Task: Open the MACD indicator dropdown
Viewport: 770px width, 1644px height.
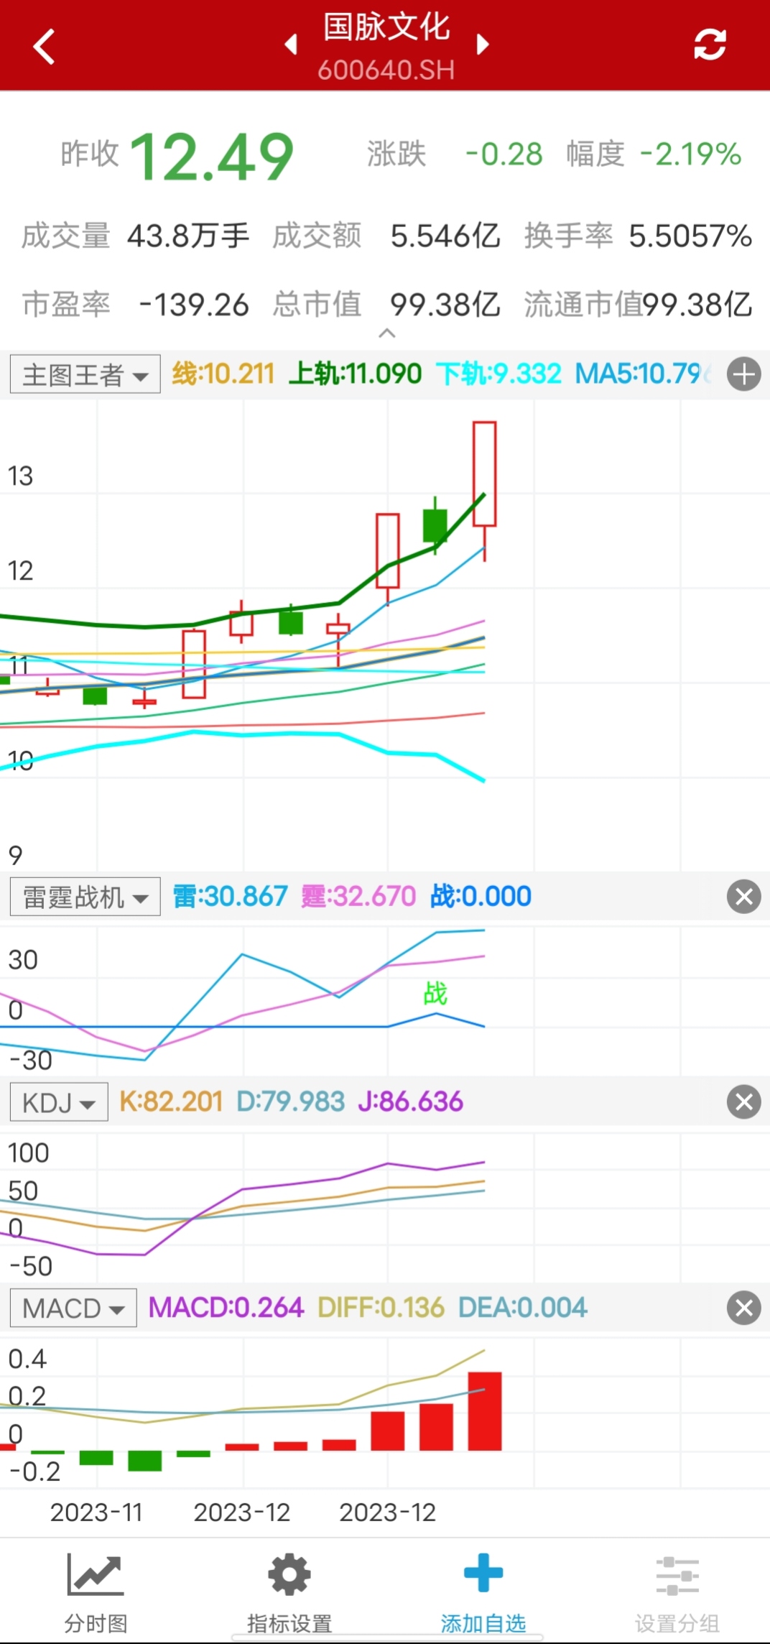Action: click(73, 1308)
